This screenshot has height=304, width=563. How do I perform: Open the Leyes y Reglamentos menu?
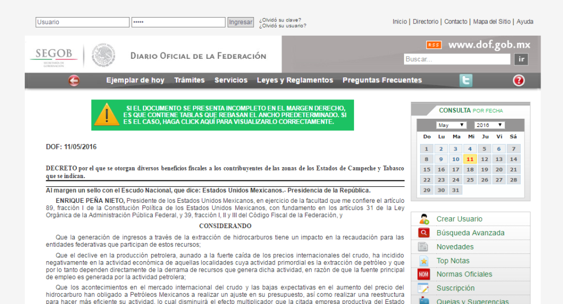point(295,80)
